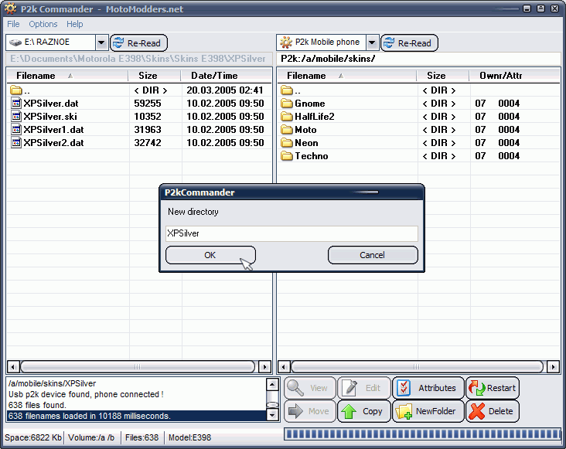This screenshot has height=449, width=566.
Task: Click the left panel E:\Documents path
Action: point(139,59)
